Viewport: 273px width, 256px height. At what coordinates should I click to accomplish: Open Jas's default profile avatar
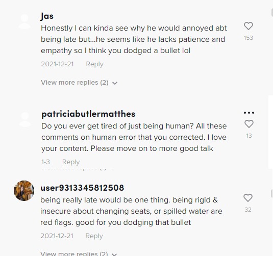(x=24, y=21)
